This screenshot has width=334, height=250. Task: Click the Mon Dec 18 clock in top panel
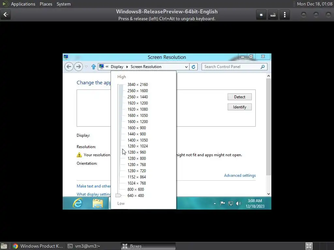[x=315, y=4]
